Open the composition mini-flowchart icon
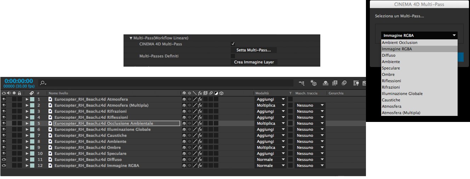Image resolution: width=470 pixels, height=179 pixels. [302, 83]
